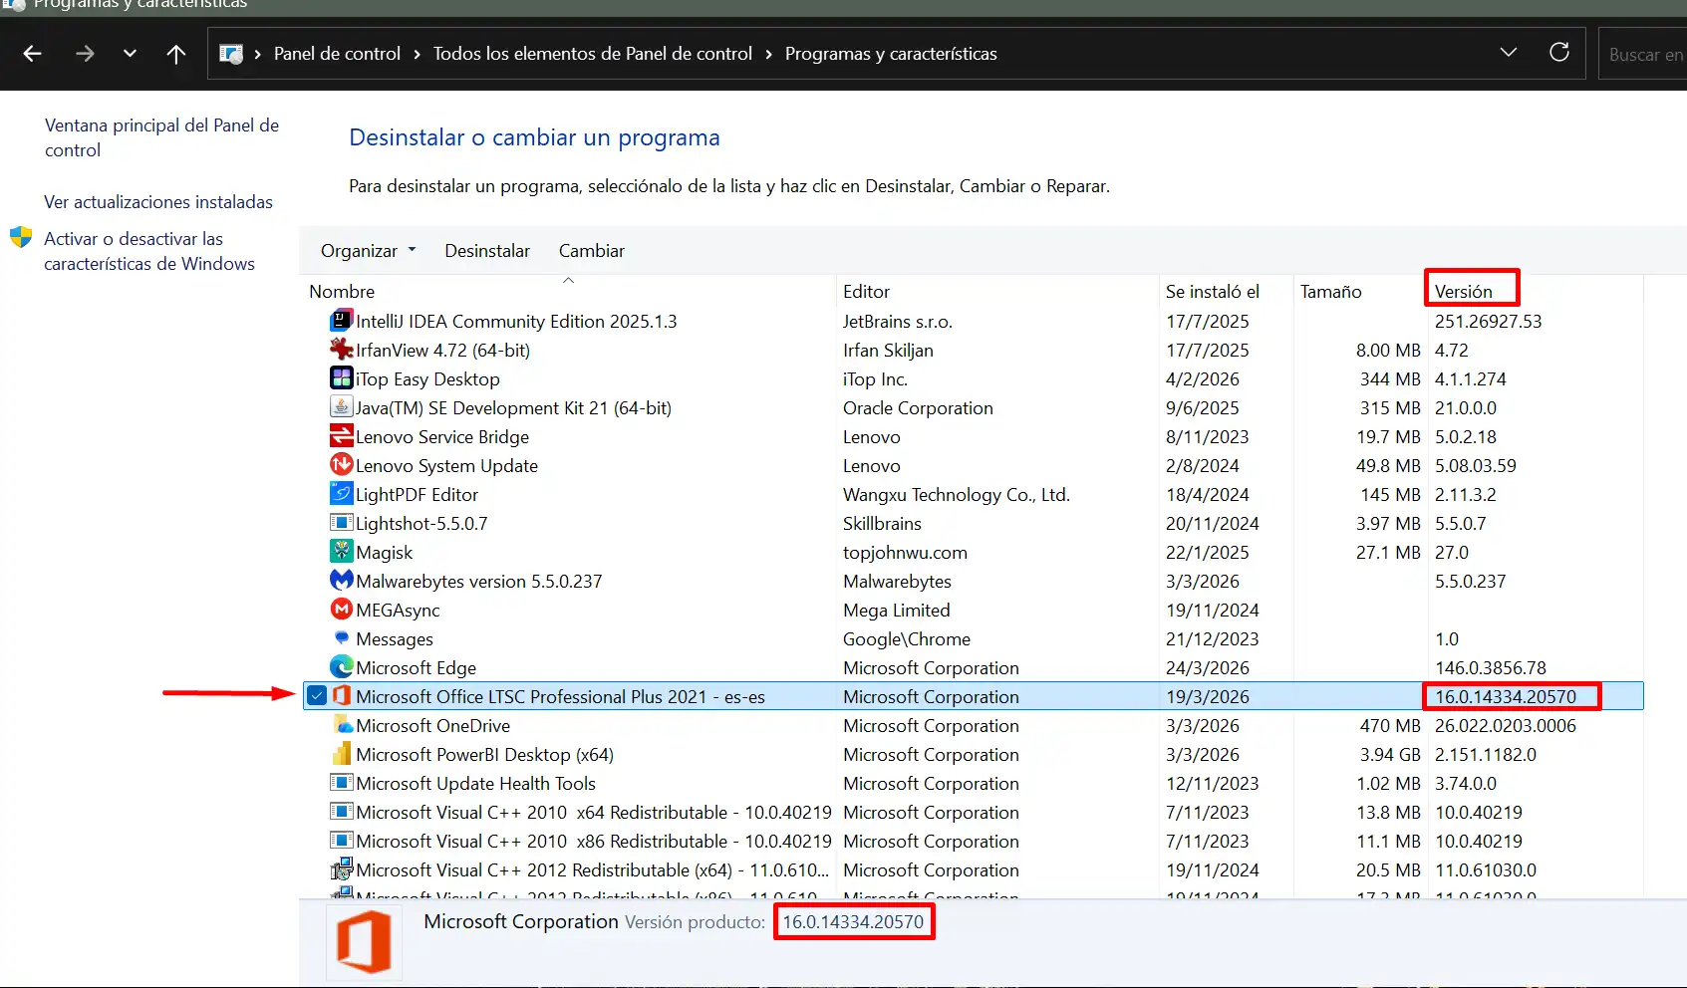Uncheck the Microsoft Office LTSC row checkbox
This screenshot has height=988, width=1687.
tap(317, 696)
